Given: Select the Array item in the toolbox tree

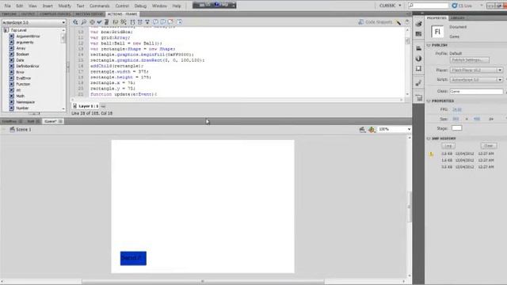Looking at the screenshot, I should pyautogui.click(x=21, y=48).
